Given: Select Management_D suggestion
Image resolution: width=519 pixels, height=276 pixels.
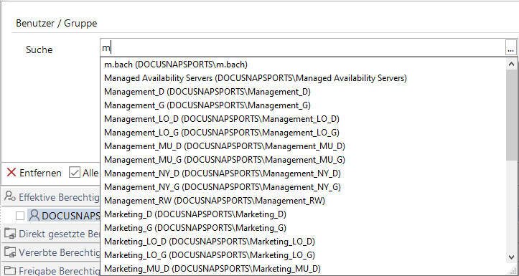Looking at the screenshot, I should coord(207,92).
